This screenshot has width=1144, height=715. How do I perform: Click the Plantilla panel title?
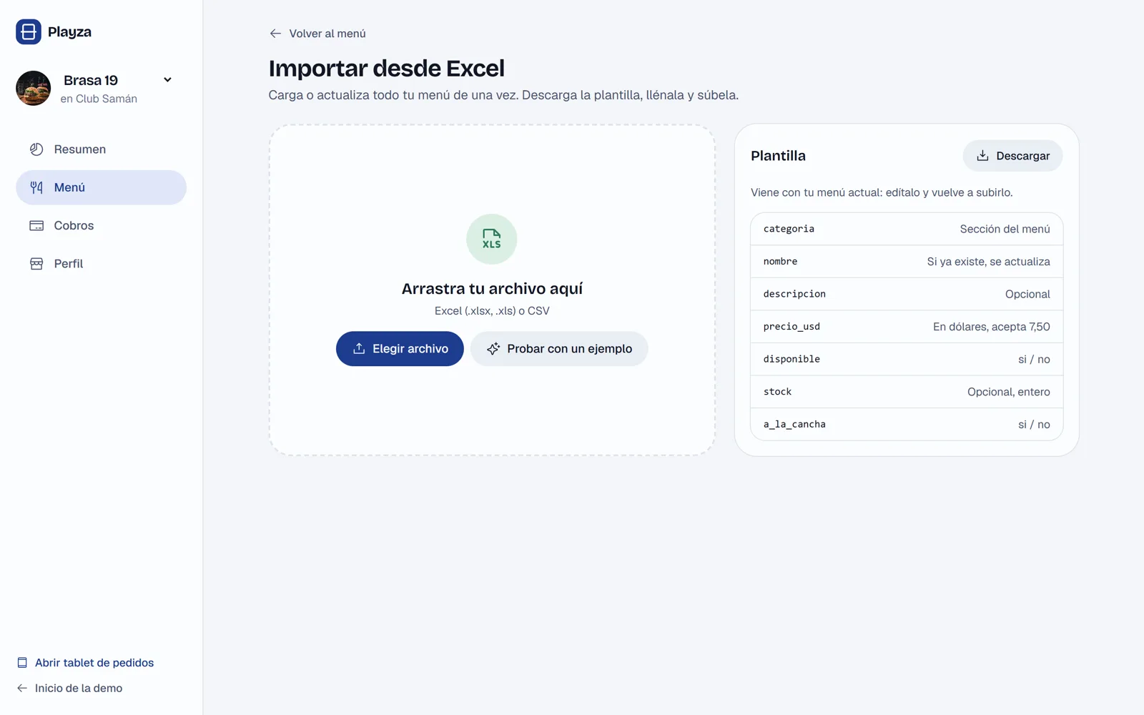coord(778,156)
